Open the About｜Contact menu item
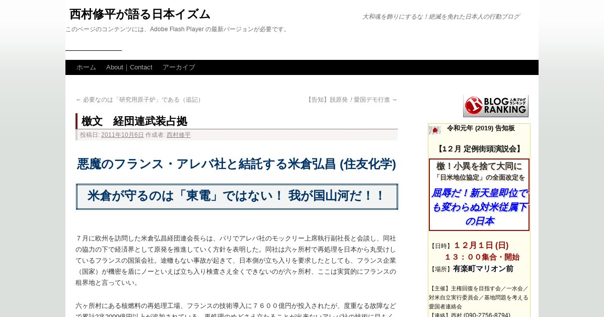Screen dimensions: 604x317 (x=129, y=67)
